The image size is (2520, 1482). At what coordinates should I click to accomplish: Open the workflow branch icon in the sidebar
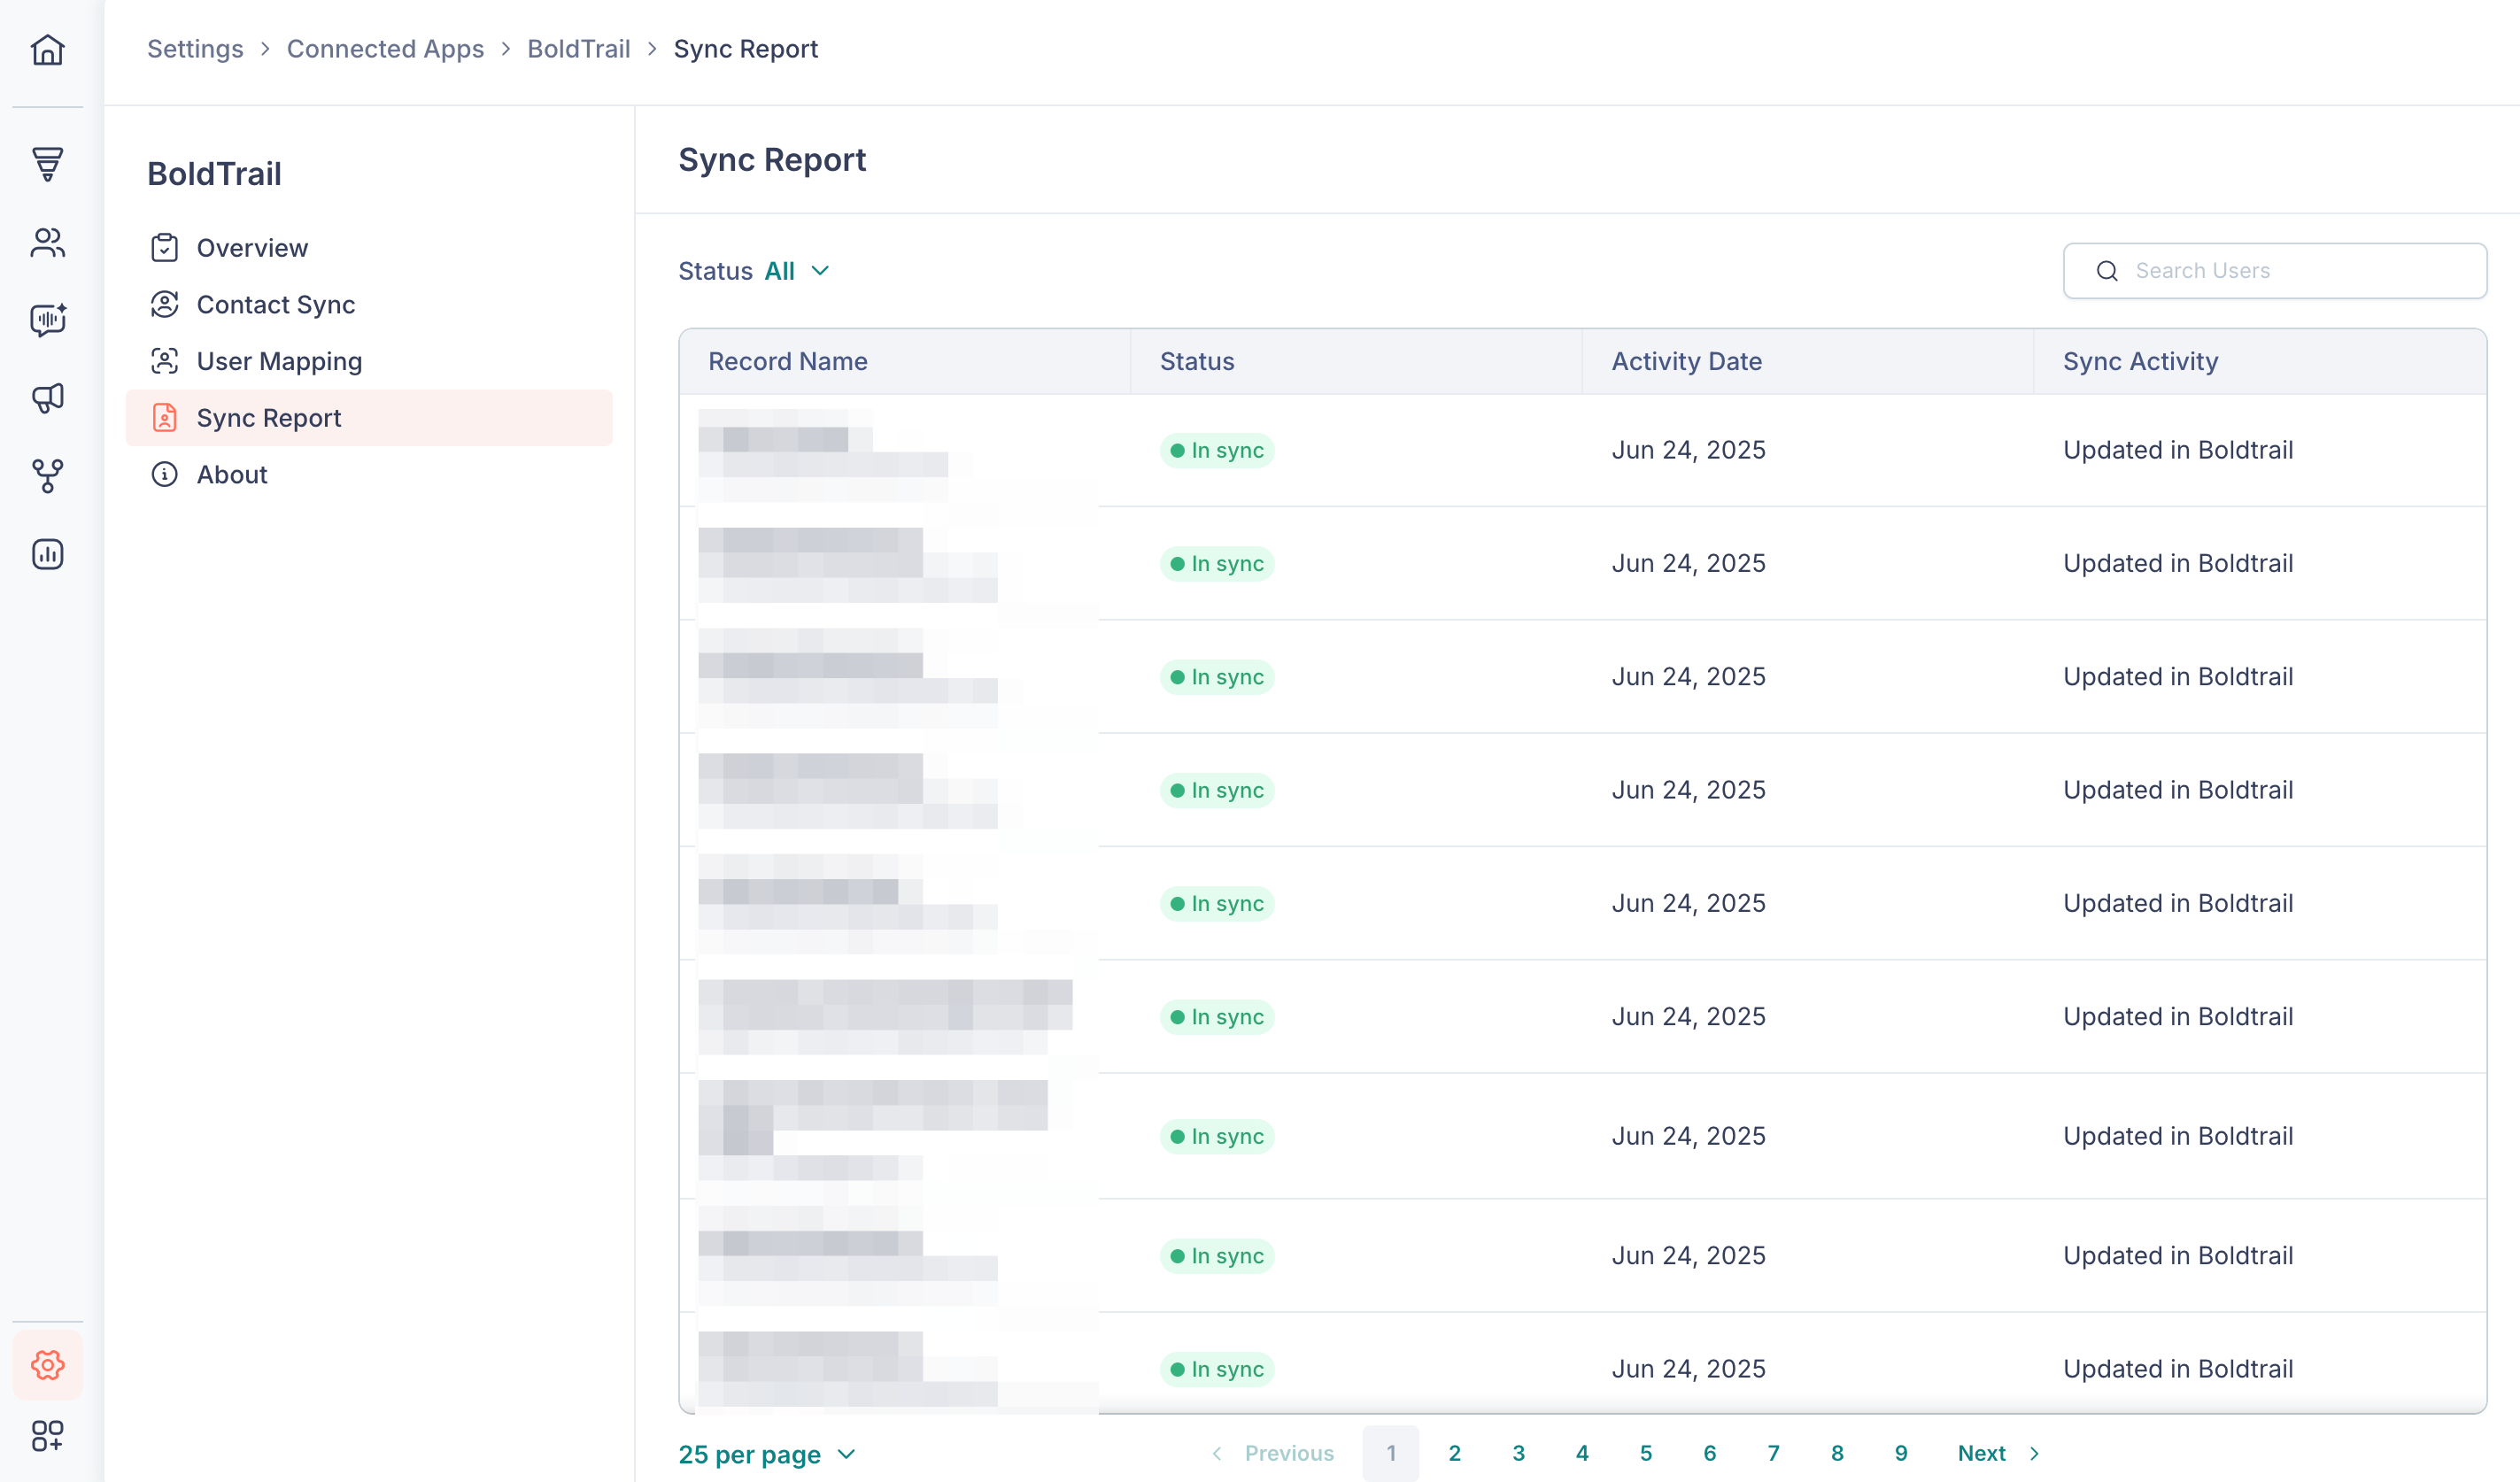(47, 476)
